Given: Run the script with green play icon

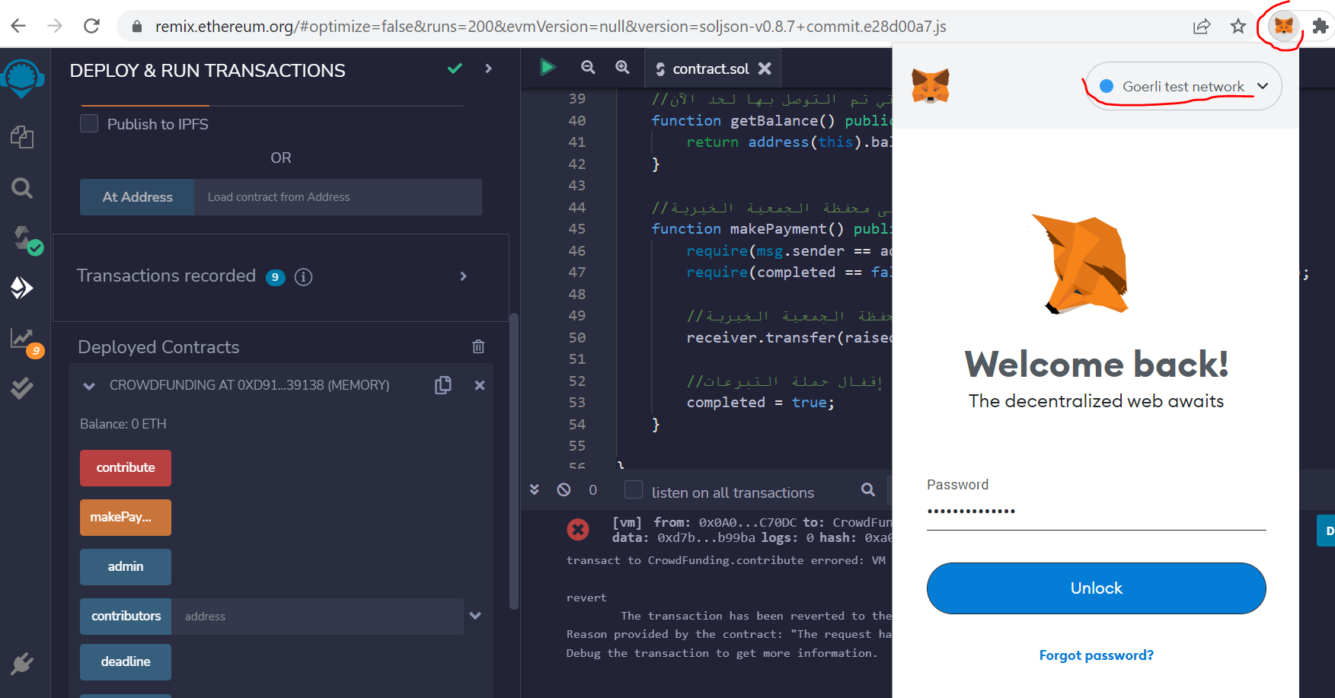Looking at the screenshot, I should coord(547,68).
